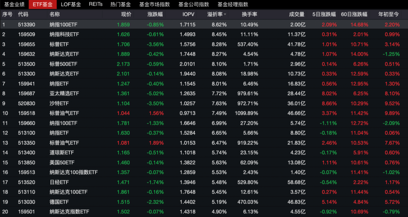
Task: Sort by 现价 column header
Action: click(x=126, y=15)
